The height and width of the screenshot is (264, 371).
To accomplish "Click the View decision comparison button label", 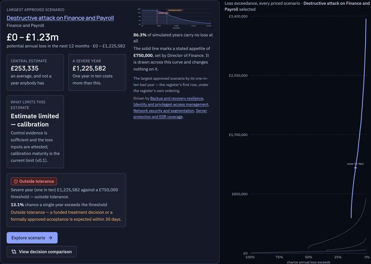I will click(x=45, y=252).
